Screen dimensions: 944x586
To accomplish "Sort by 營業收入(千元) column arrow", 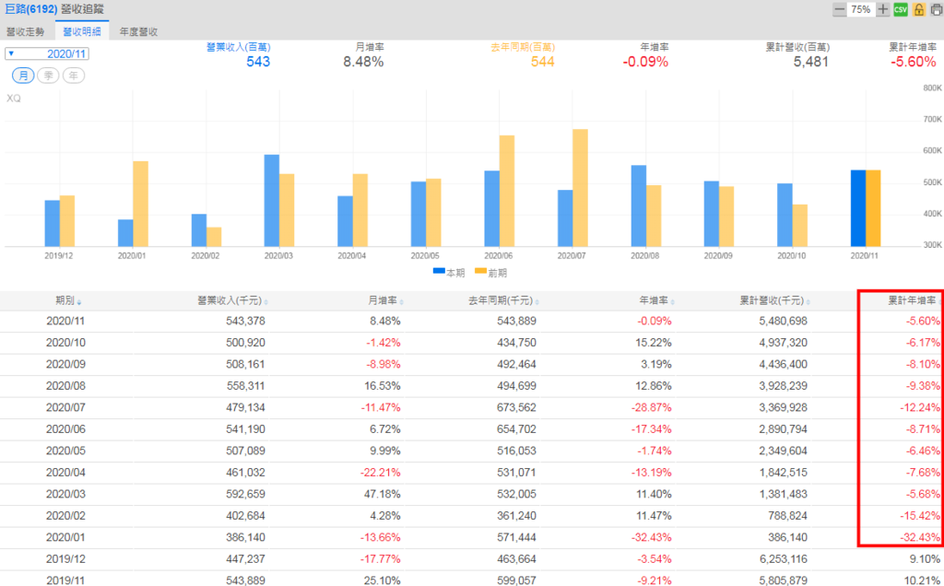I will point(266,302).
